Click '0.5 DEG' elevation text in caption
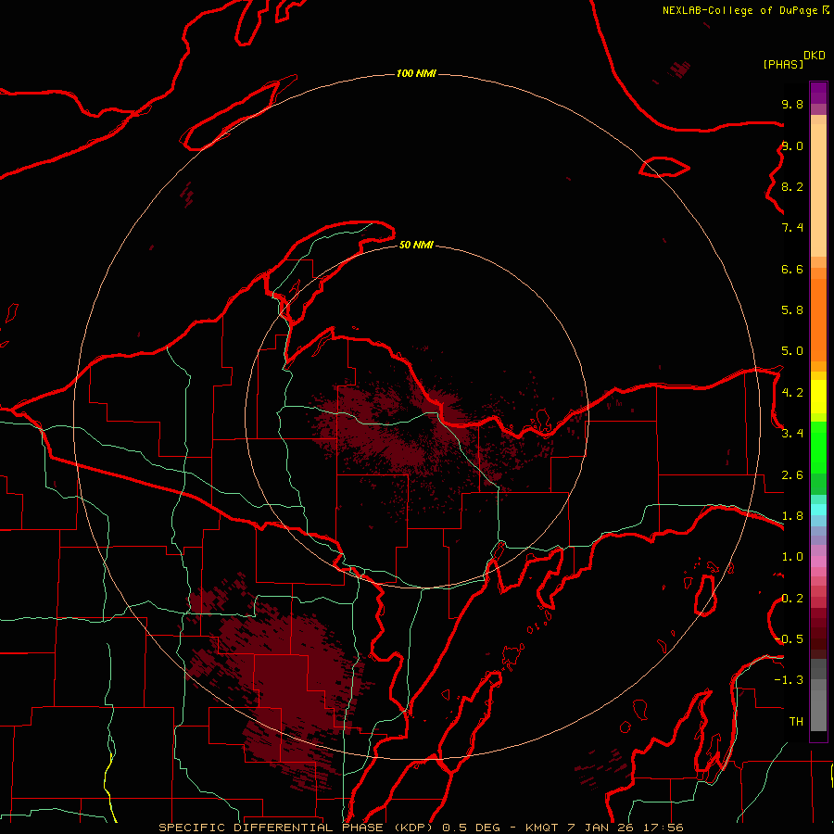This screenshot has width=834, height=834. (472, 828)
